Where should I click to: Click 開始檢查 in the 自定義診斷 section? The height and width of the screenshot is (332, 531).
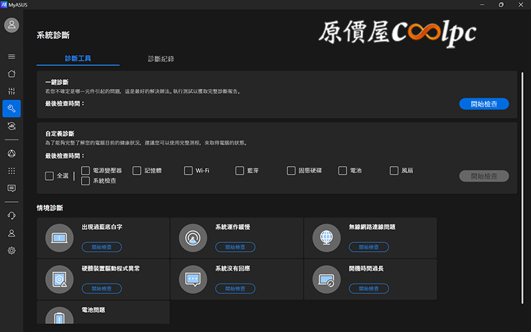point(484,176)
